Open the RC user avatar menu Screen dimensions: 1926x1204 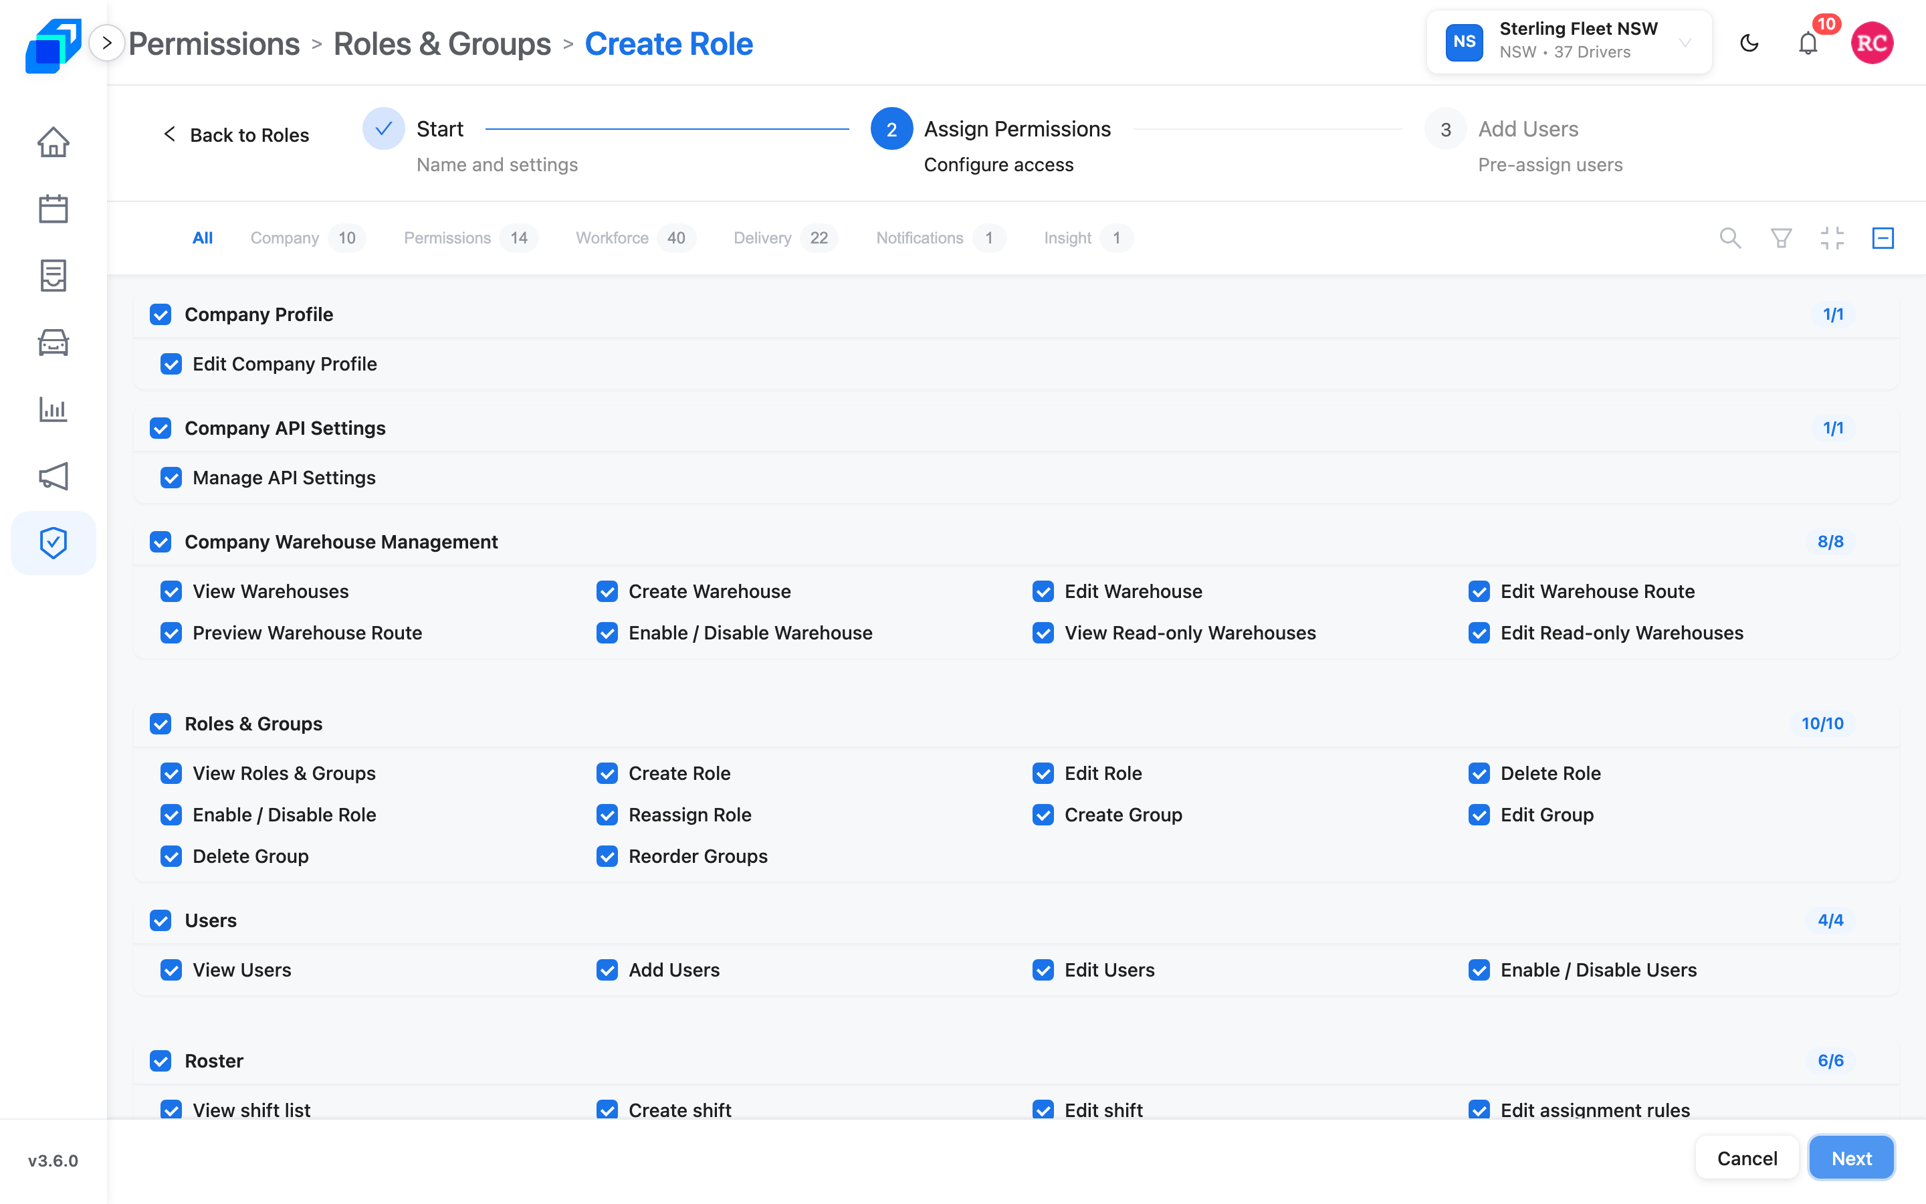pyautogui.click(x=1872, y=43)
